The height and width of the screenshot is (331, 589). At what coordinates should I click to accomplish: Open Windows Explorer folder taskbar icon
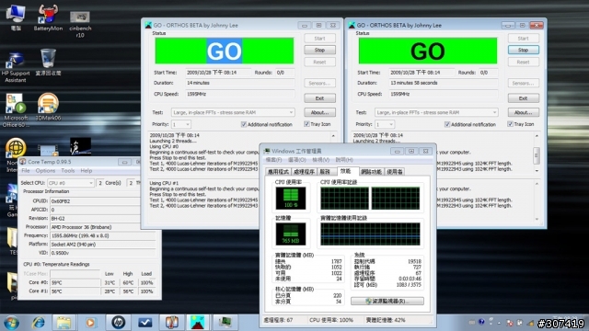64,323
